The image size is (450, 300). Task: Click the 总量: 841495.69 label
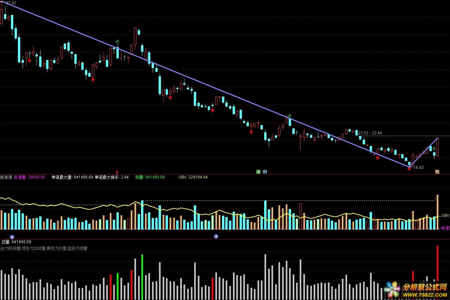click(16, 242)
